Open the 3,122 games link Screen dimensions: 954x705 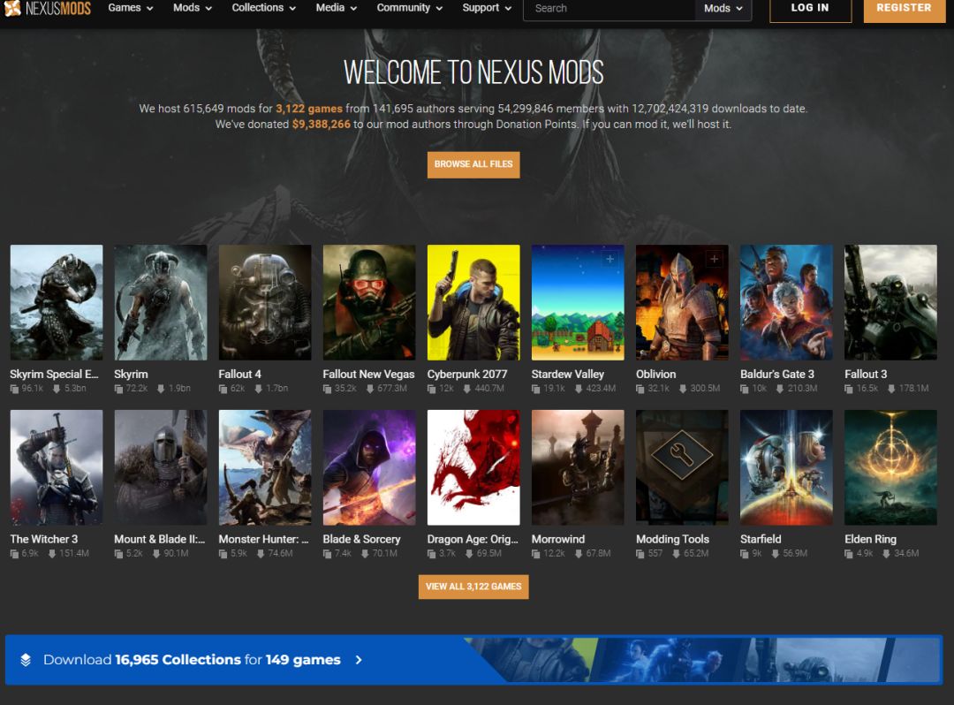(309, 109)
